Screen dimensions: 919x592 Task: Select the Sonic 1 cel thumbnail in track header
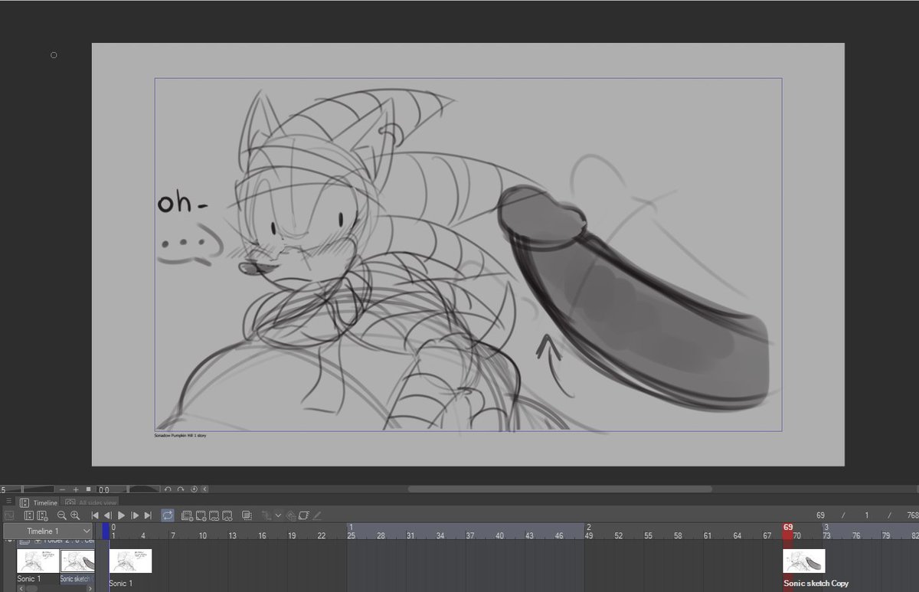click(38, 561)
